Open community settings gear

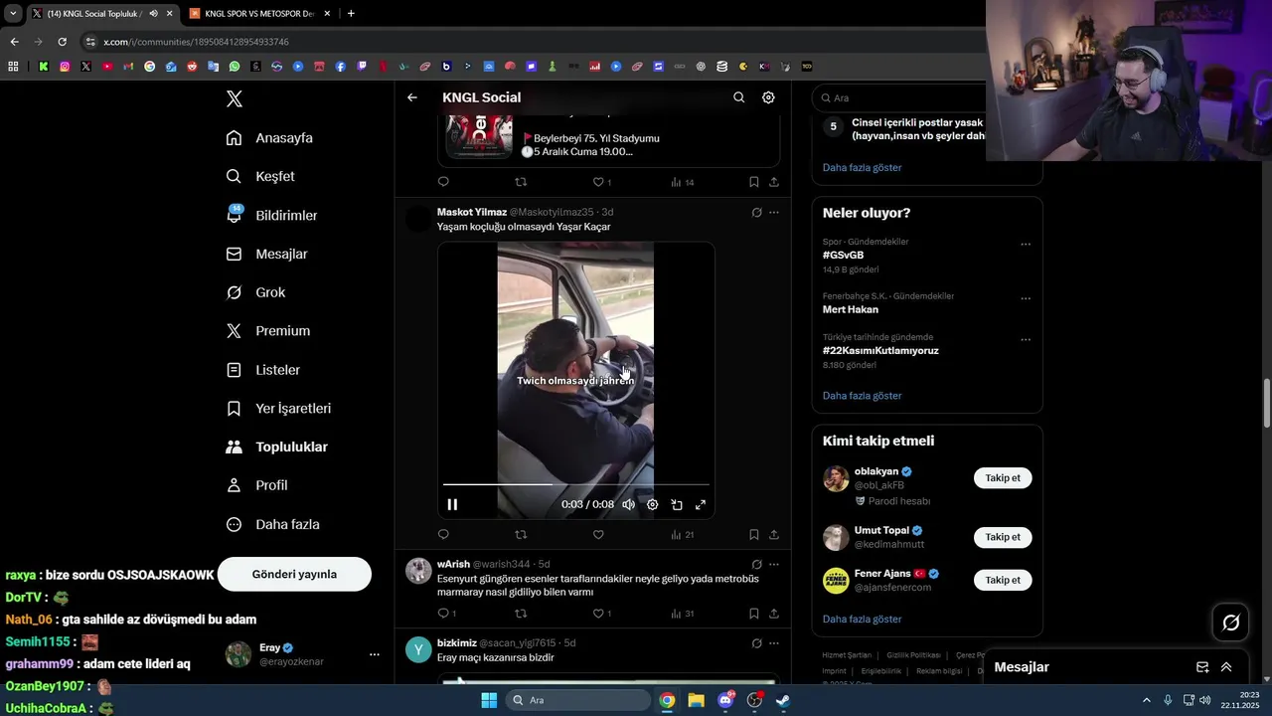tap(768, 97)
